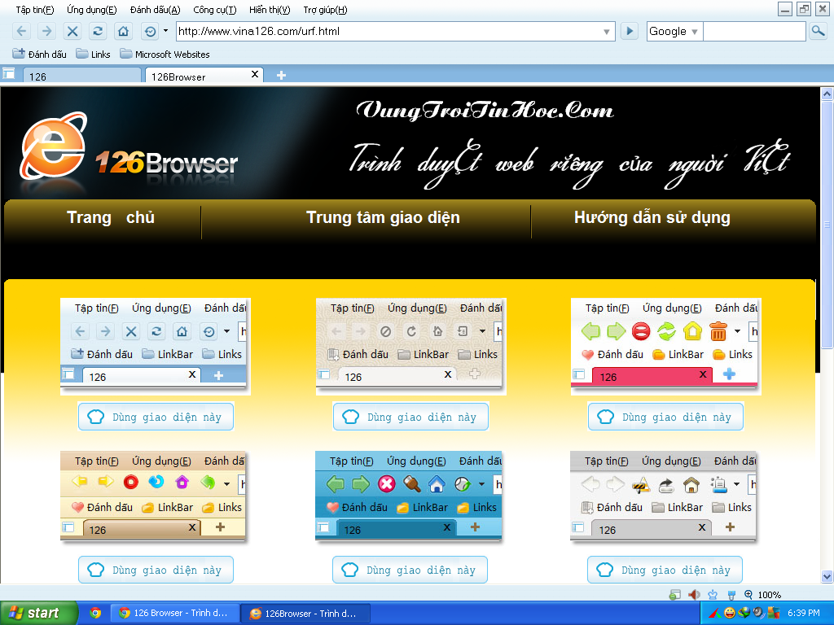Click Dùng giao diện này under the pink-tab theme
The image size is (834, 625).
tap(665, 417)
